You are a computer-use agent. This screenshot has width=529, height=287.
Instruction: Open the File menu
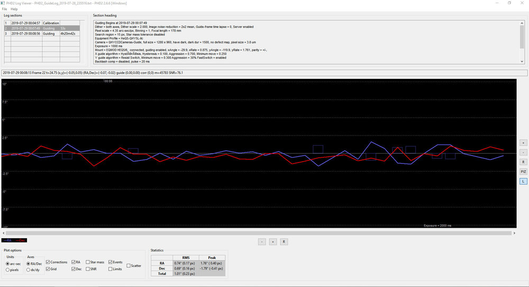pyautogui.click(x=4, y=9)
